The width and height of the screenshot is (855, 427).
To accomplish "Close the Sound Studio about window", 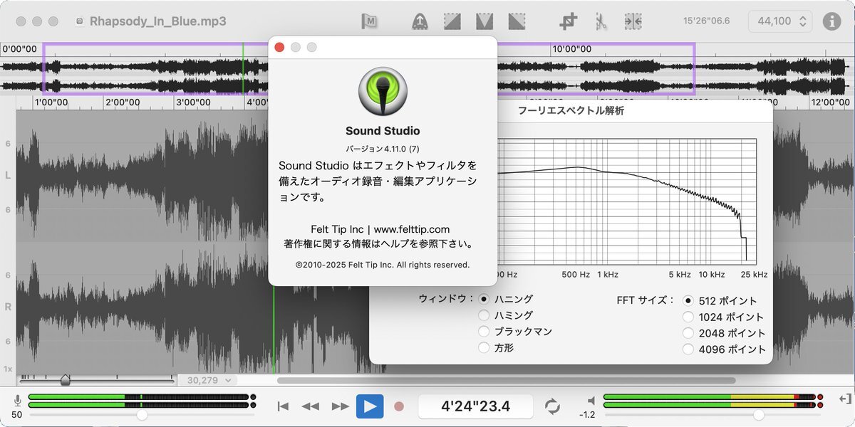I will 279,47.
